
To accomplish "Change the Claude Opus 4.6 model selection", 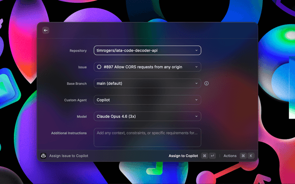I will click(x=143, y=116).
